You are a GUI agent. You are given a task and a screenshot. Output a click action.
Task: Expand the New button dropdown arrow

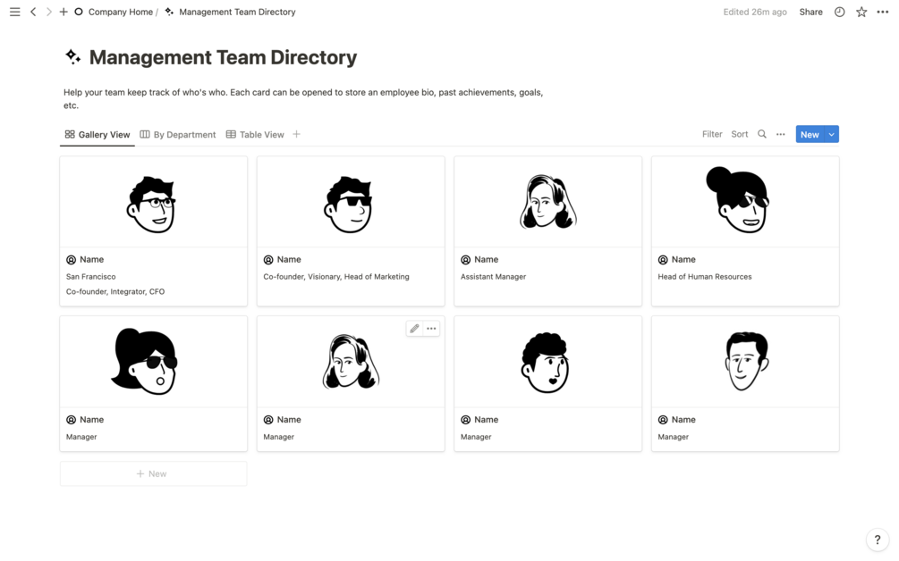831,134
